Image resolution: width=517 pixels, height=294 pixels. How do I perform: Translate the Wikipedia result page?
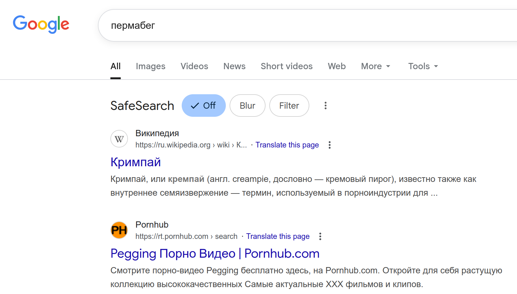[x=287, y=145]
